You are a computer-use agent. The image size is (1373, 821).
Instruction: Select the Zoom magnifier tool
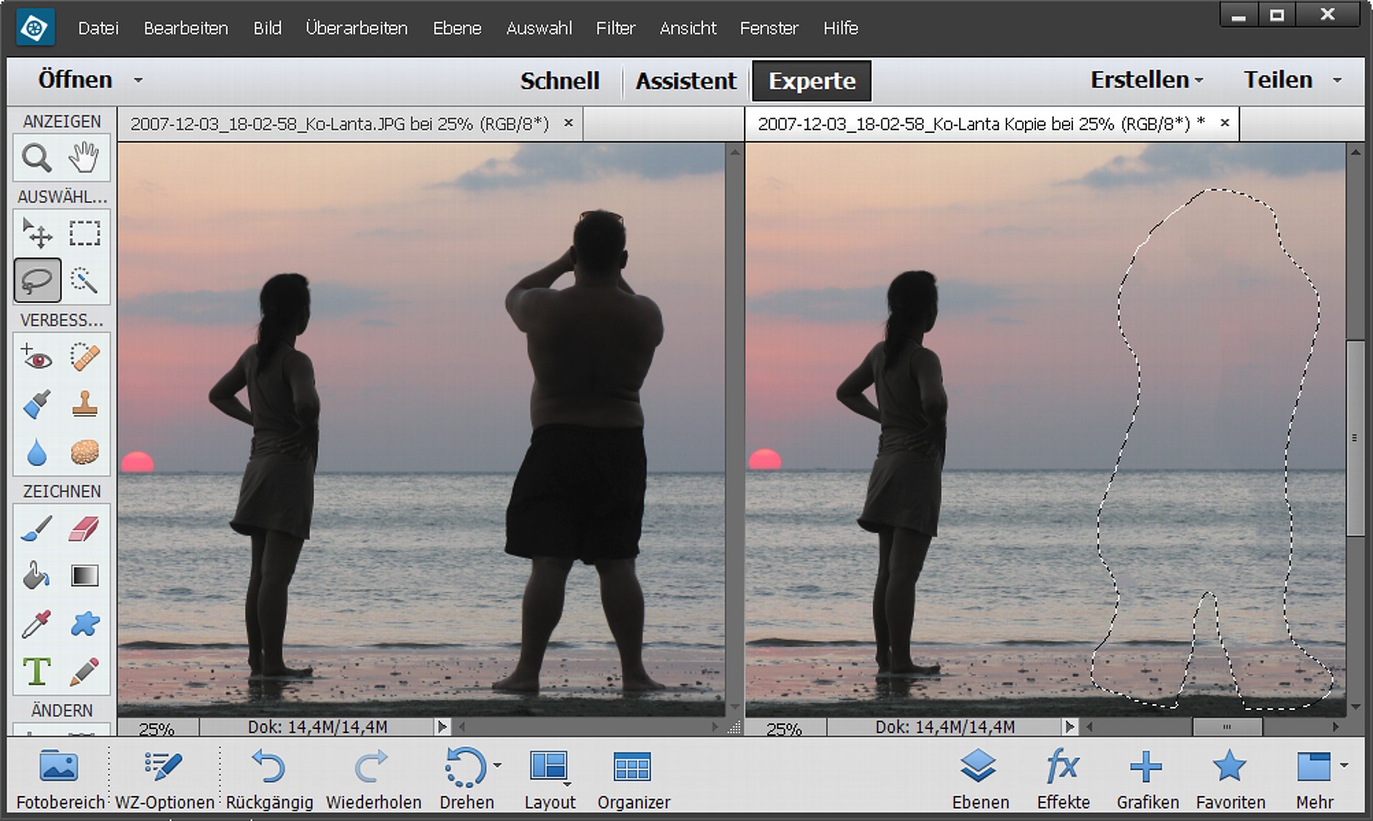point(36,158)
